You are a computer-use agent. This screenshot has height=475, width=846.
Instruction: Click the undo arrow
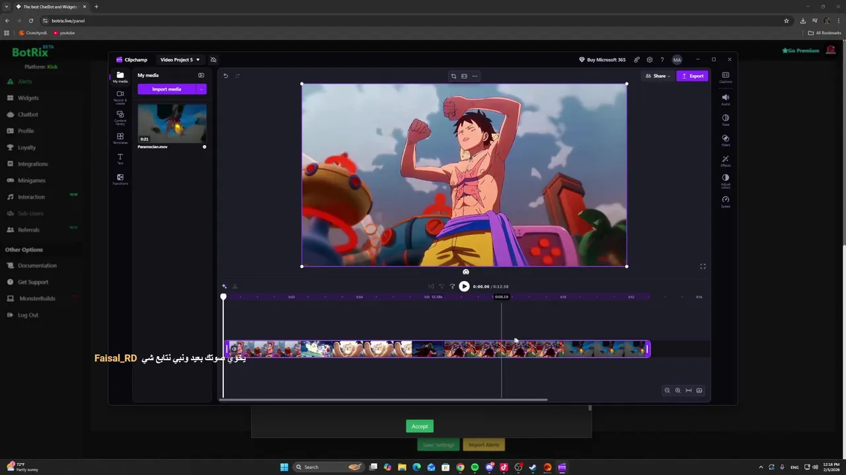225,76
